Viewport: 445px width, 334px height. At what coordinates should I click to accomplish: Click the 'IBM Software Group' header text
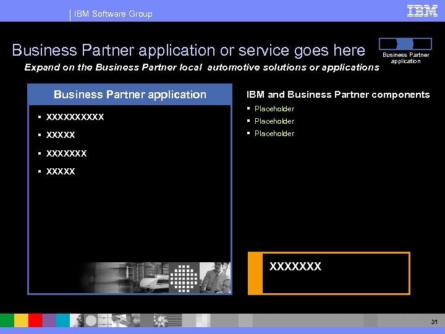(113, 14)
